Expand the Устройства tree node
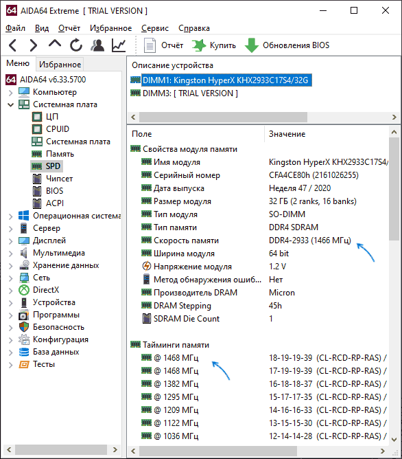This screenshot has height=459, width=402. pyautogui.click(x=10, y=303)
